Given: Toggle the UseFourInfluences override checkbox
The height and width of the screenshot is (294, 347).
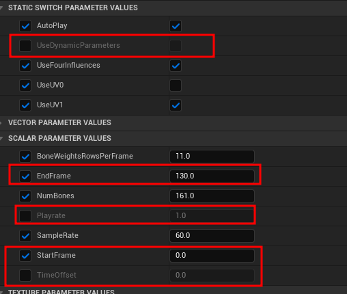Looking at the screenshot, I should point(25,66).
